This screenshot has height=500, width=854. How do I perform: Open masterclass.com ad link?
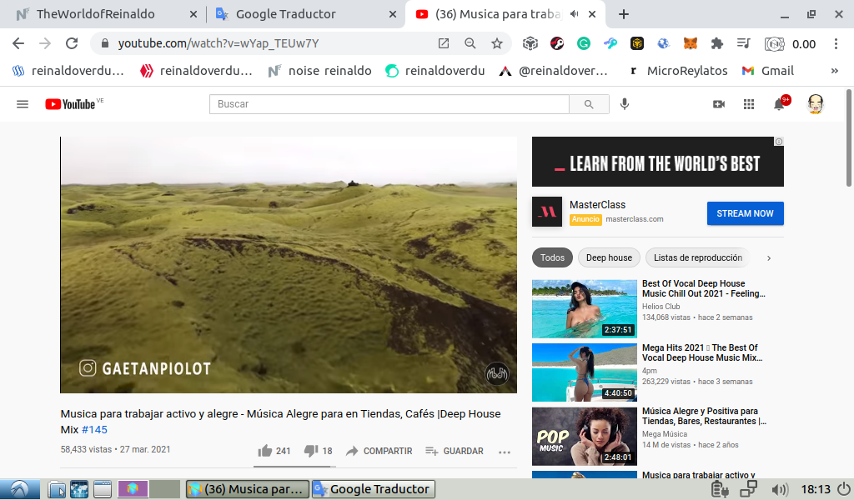tap(635, 219)
